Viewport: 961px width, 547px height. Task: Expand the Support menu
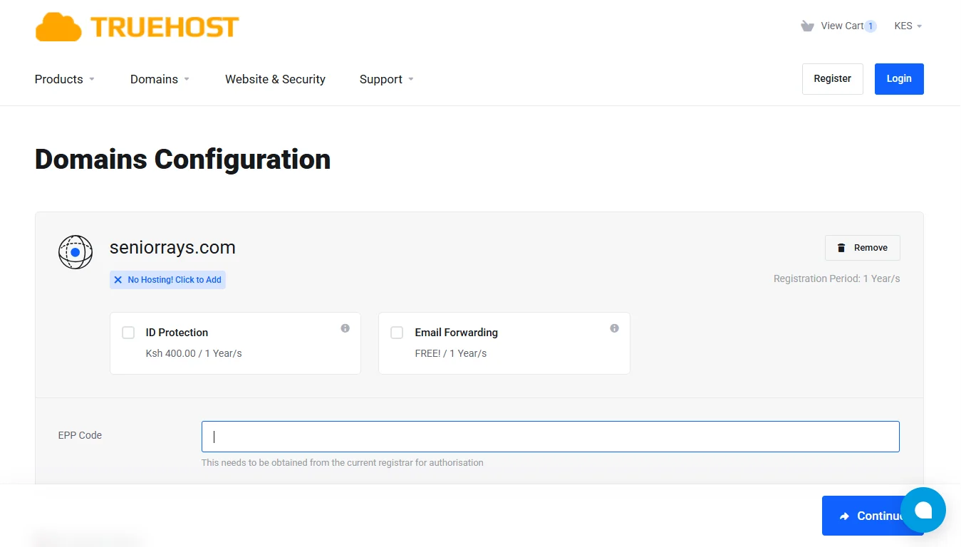click(x=387, y=79)
